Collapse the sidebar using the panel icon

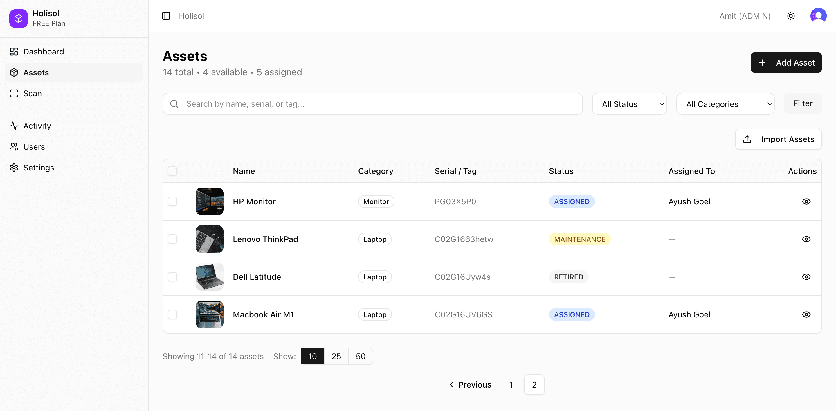[x=166, y=16]
